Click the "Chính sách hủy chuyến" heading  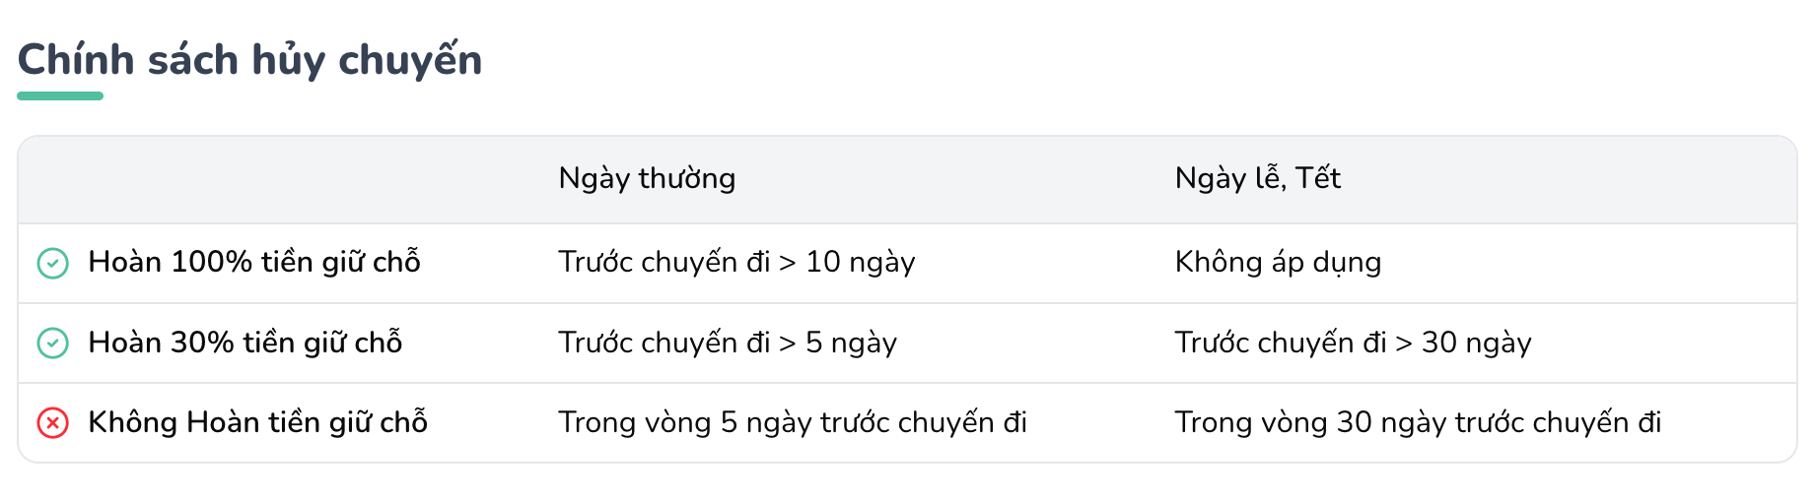[x=249, y=60]
